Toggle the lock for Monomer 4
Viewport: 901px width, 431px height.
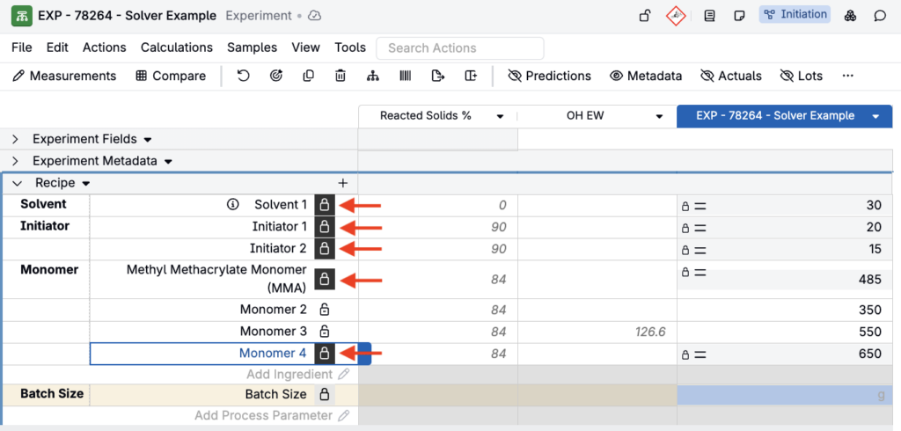pyautogui.click(x=325, y=353)
